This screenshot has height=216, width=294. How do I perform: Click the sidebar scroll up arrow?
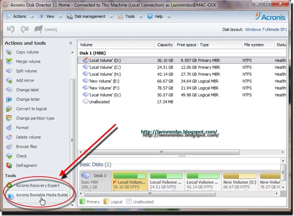click(x=72, y=53)
